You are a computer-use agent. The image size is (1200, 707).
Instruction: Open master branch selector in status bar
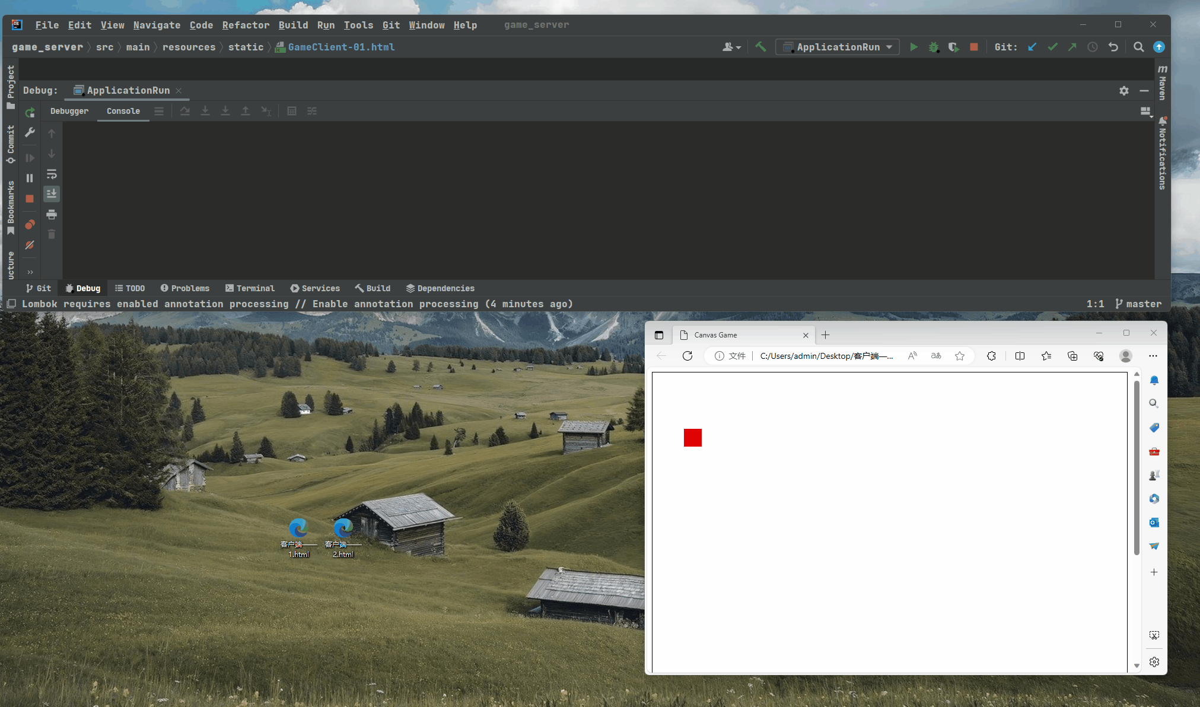(x=1138, y=304)
